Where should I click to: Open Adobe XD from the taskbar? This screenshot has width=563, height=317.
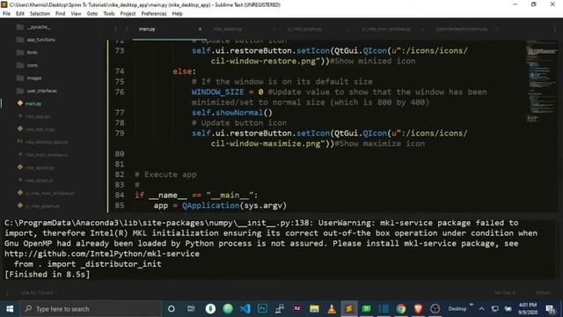[x=297, y=309]
